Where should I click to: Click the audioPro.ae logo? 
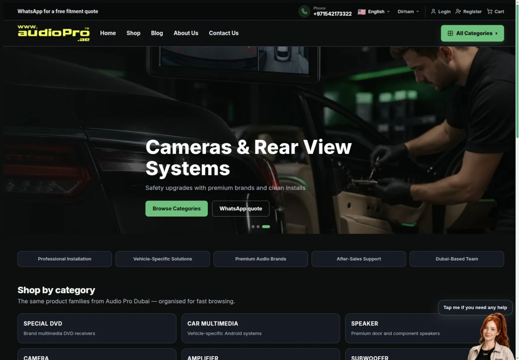pos(53,33)
